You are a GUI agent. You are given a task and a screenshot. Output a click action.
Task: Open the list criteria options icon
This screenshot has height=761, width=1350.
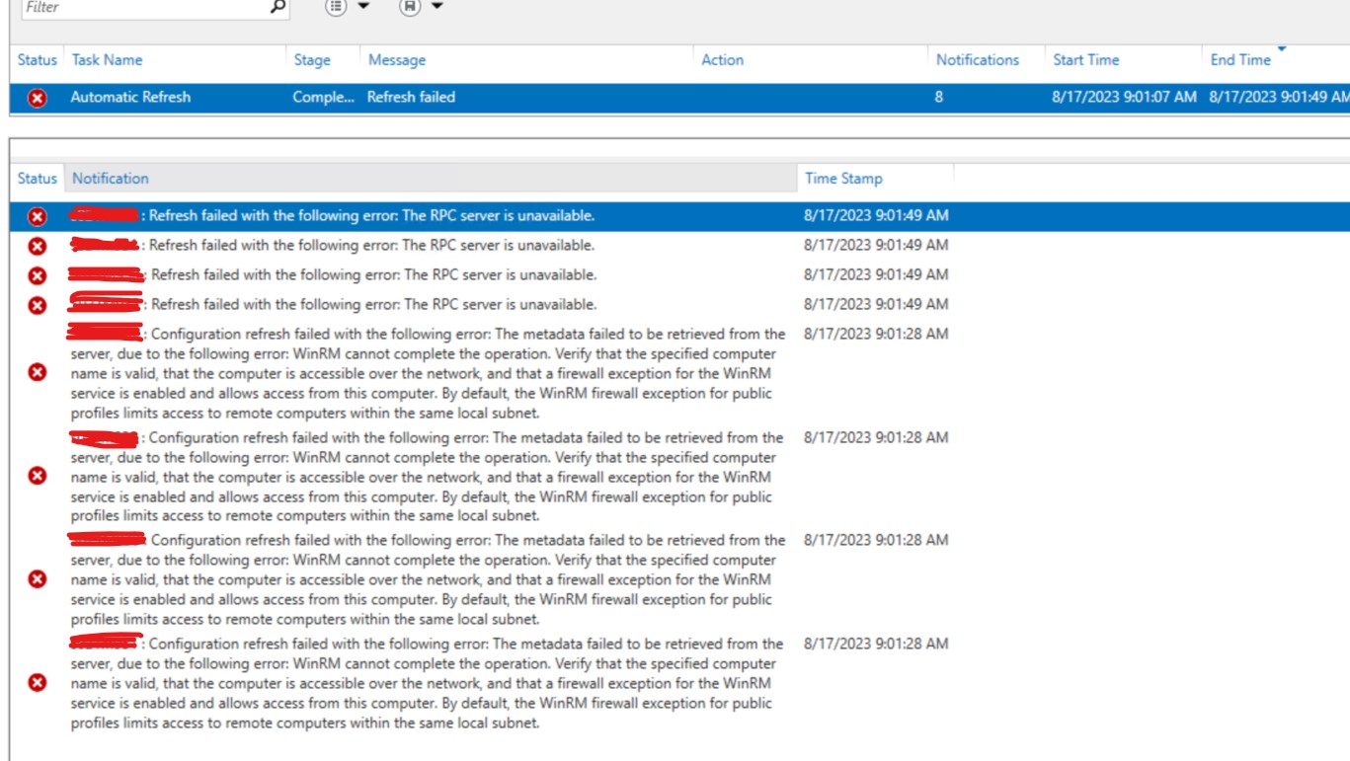337,7
